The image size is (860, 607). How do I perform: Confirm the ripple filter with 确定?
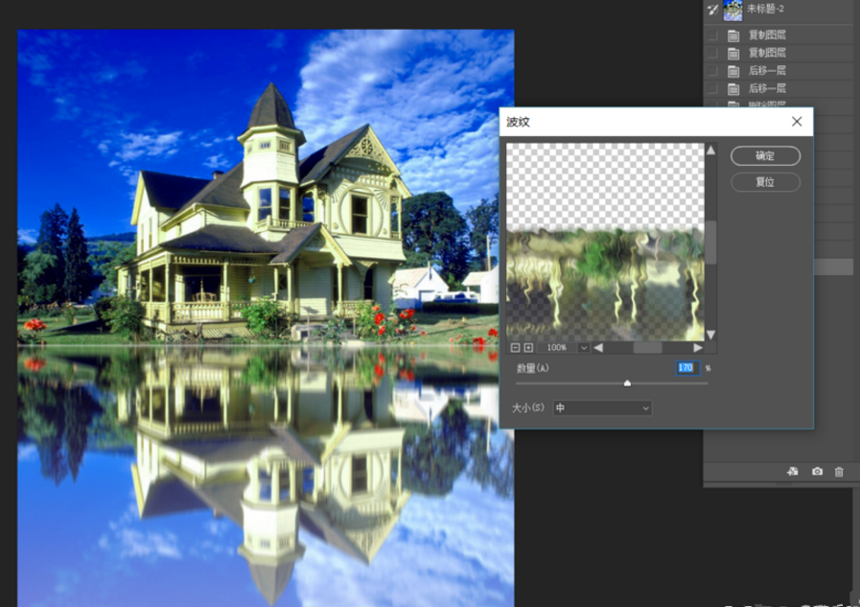pyautogui.click(x=765, y=155)
